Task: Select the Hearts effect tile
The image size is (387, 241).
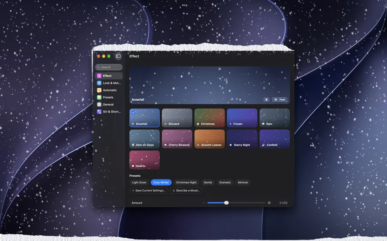Action: click(145, 160)
